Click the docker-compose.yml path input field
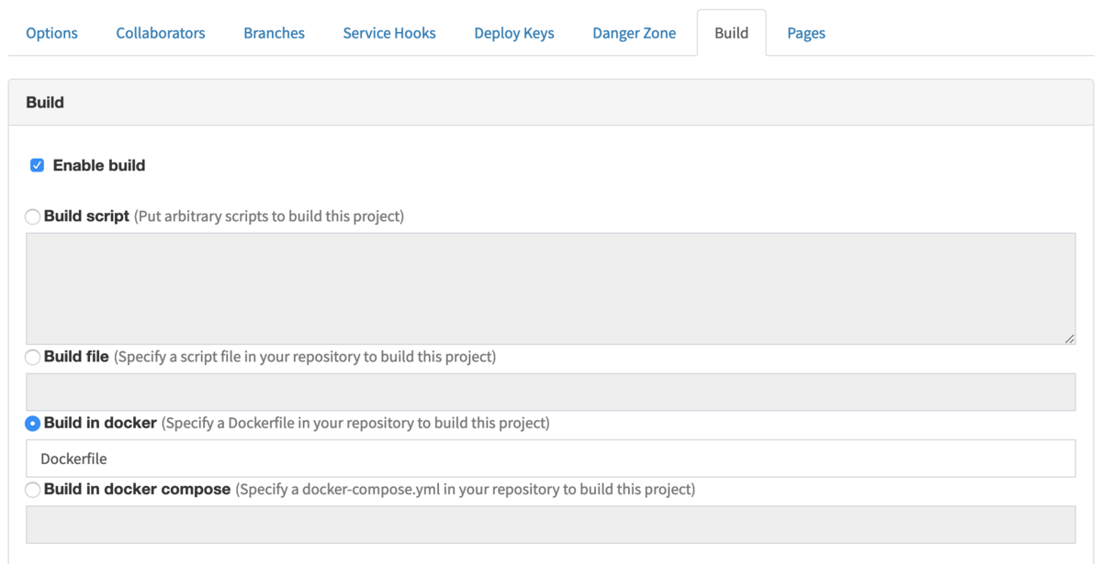The image size is (1102, 564). (550, 525)
